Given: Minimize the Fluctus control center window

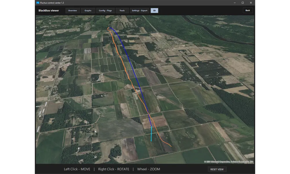Looking at the screenshot, I should 235,3.
